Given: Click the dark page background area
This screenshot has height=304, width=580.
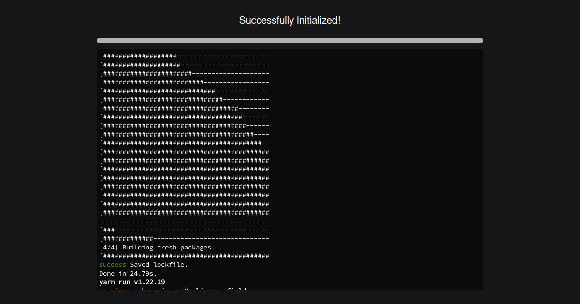Looking at the screenshot, I should coord(48,145).
